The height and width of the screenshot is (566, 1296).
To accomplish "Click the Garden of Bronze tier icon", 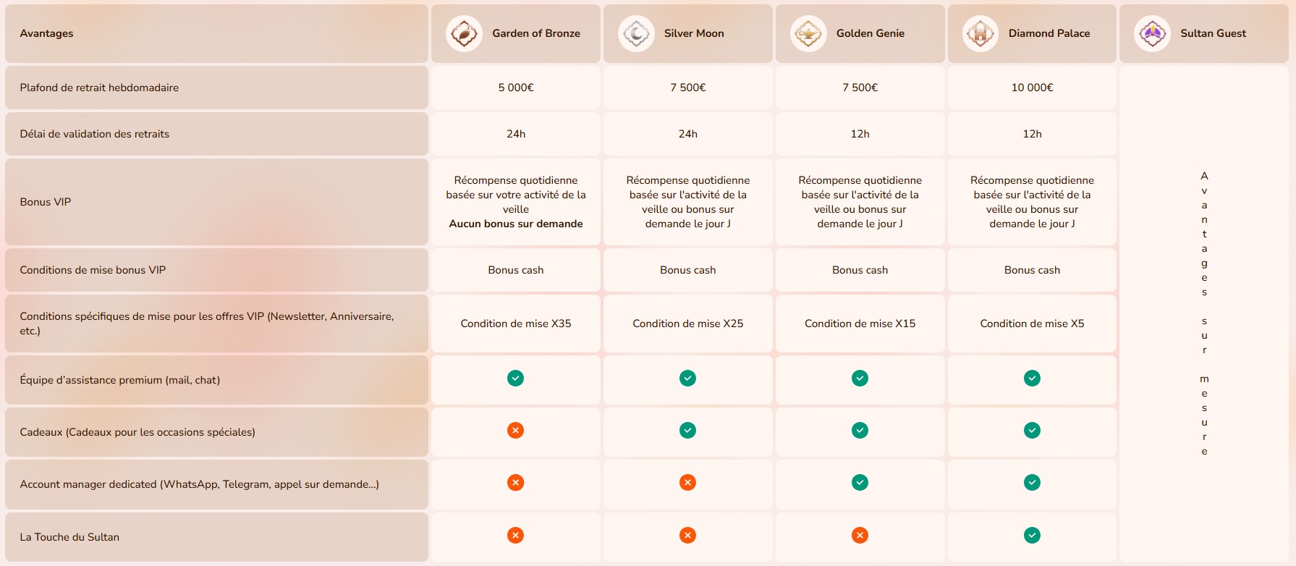I will point(464,33).
